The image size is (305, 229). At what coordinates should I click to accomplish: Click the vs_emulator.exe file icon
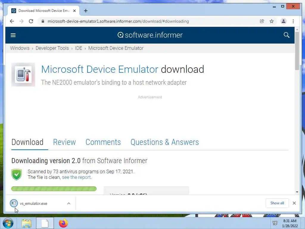[x=14, y=203]
